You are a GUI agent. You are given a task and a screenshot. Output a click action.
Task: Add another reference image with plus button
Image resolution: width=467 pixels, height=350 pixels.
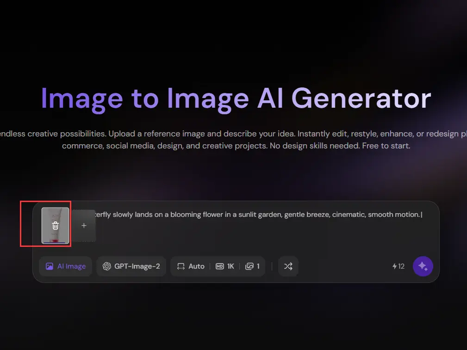pyautogui.click(x=84, y=226)
